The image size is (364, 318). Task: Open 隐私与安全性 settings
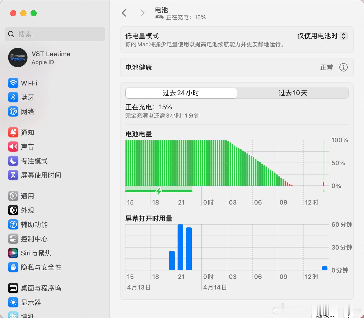13,267
